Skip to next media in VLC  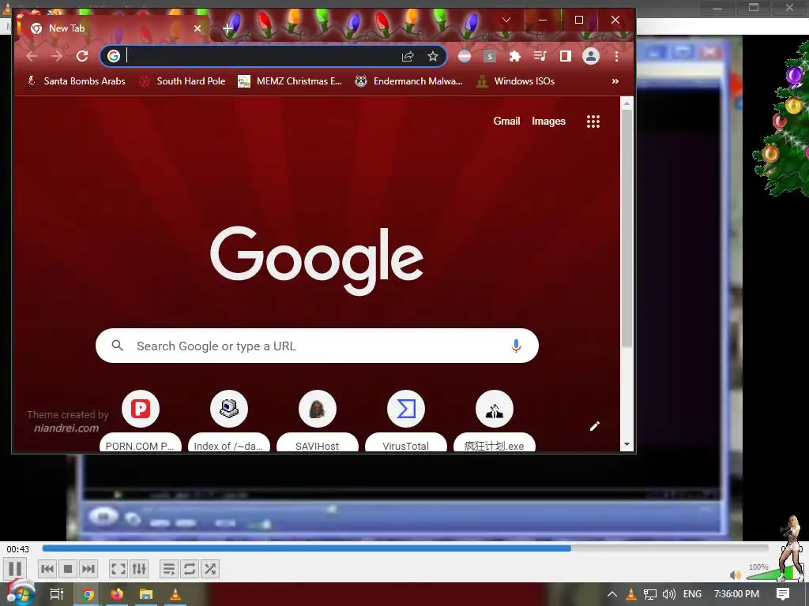[88, 569]
